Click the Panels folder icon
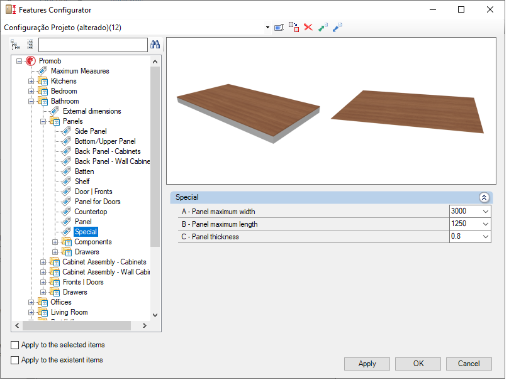This screenshot has height=385, width=509. [x=55, y=121]
